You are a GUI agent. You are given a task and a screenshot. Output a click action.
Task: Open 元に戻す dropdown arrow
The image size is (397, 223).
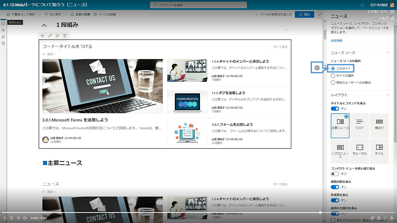point(66,14)
